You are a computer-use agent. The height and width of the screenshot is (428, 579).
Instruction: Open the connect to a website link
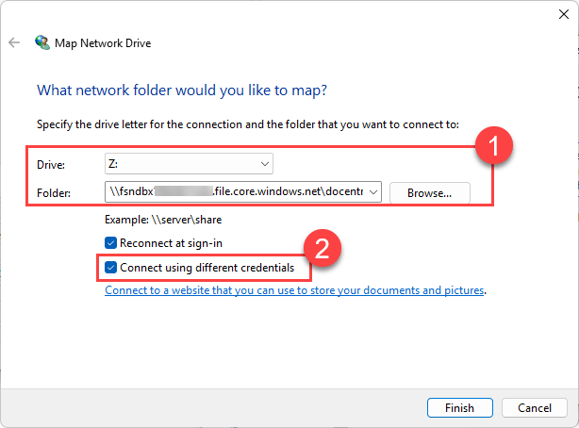[294, 290]
